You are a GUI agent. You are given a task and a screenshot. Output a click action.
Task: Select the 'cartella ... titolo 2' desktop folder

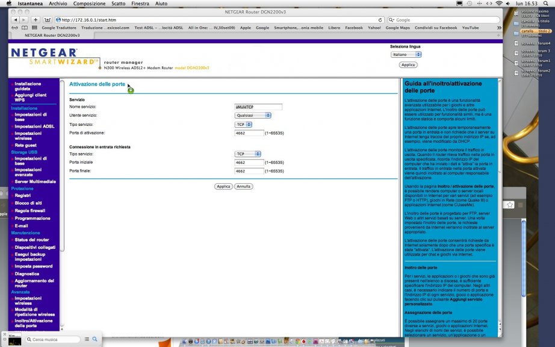tap(536, 31)
